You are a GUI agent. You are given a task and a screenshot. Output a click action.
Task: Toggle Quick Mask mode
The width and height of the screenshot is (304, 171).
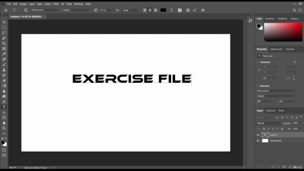pos(4,150)
